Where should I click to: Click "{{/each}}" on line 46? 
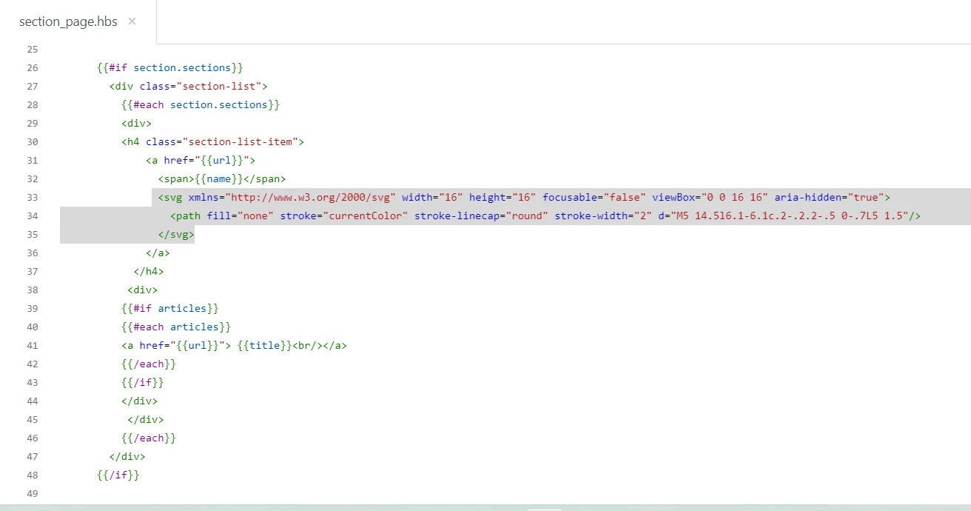(x=149, y=438)
